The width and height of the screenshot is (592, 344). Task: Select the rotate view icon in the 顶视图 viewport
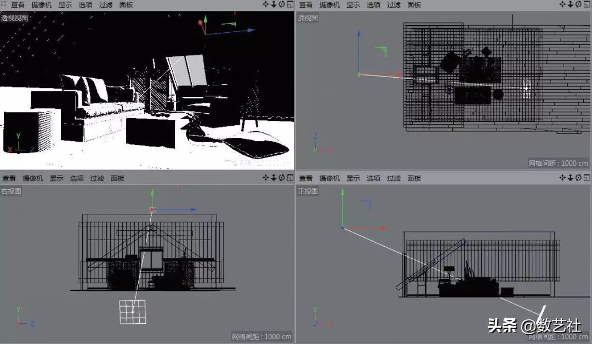578,4
